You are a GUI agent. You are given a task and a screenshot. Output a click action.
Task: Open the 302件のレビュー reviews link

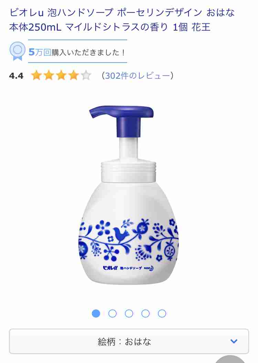point(138,76)
